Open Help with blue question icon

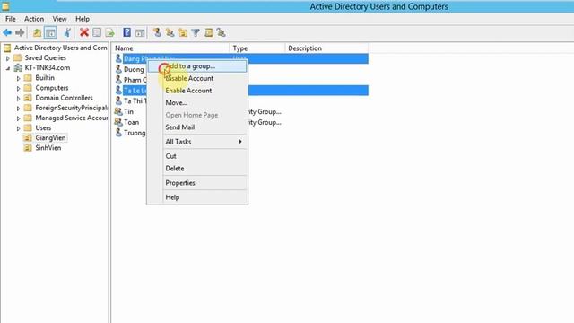pos(126,32)
